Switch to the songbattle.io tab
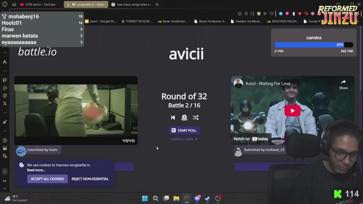Image resolution: width=363 pixels, height=204 pixels. click(x=86, y=5)
